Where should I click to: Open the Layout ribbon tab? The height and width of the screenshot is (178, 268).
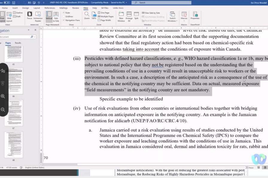(36, 8)
